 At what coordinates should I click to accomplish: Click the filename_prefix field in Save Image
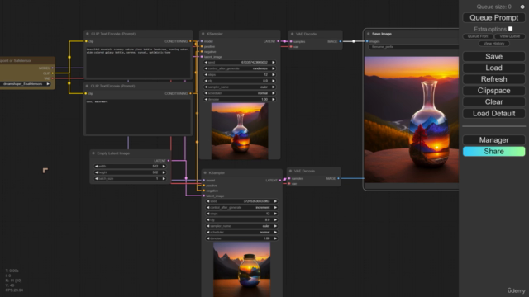pos(413,47)
